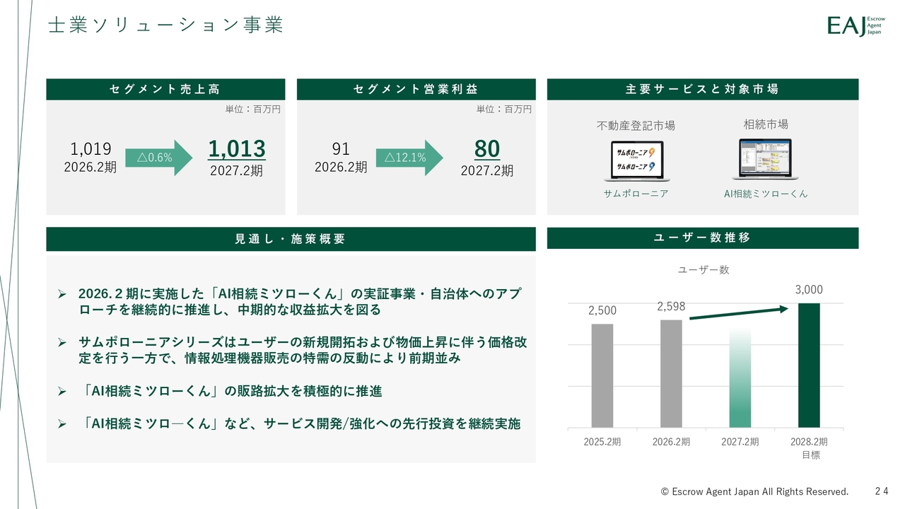Select the セグメント売上高 header
Image resolution: width=905 pixels, height=509 pixels.
pos(165,89)
